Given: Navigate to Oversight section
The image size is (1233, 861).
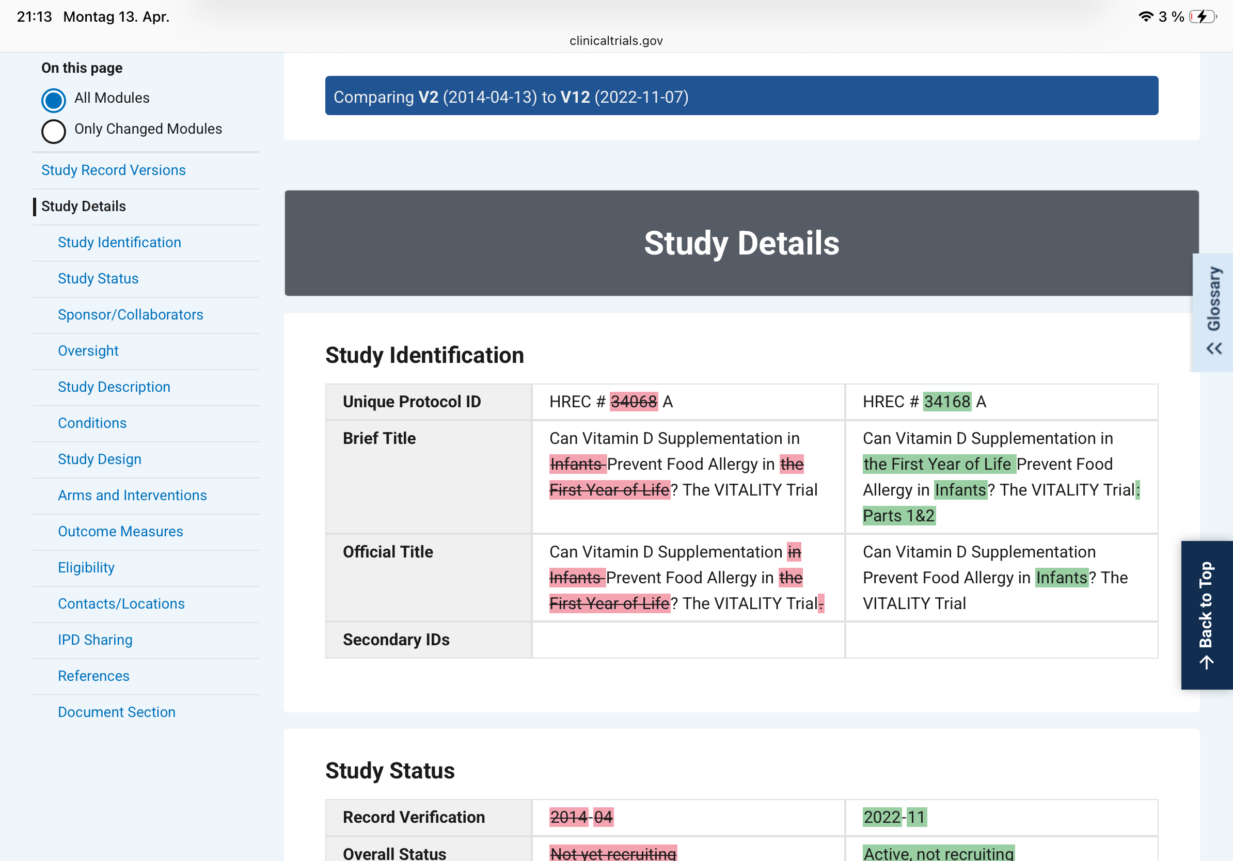Looking at the screenshot, I should pos(88,350).
